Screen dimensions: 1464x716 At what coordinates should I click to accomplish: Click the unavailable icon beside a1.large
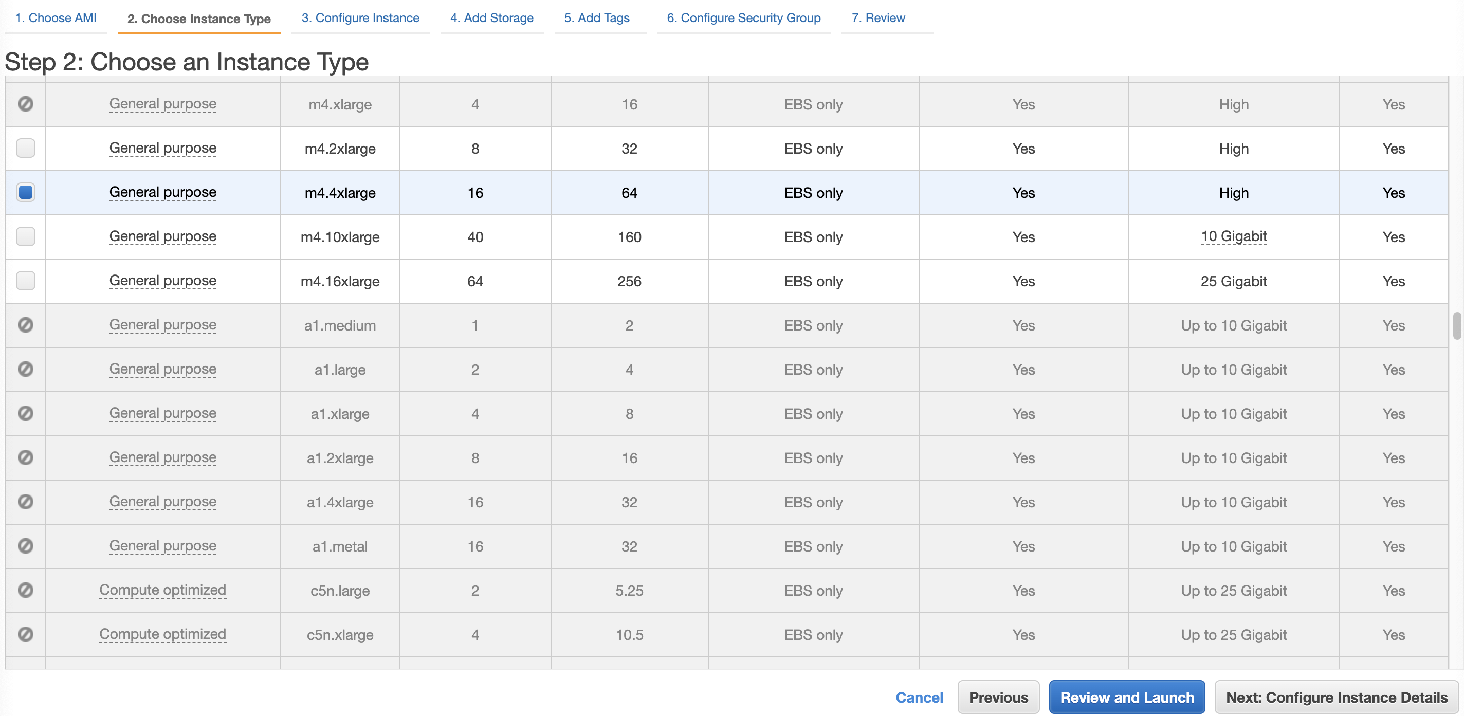pos(26,370)
